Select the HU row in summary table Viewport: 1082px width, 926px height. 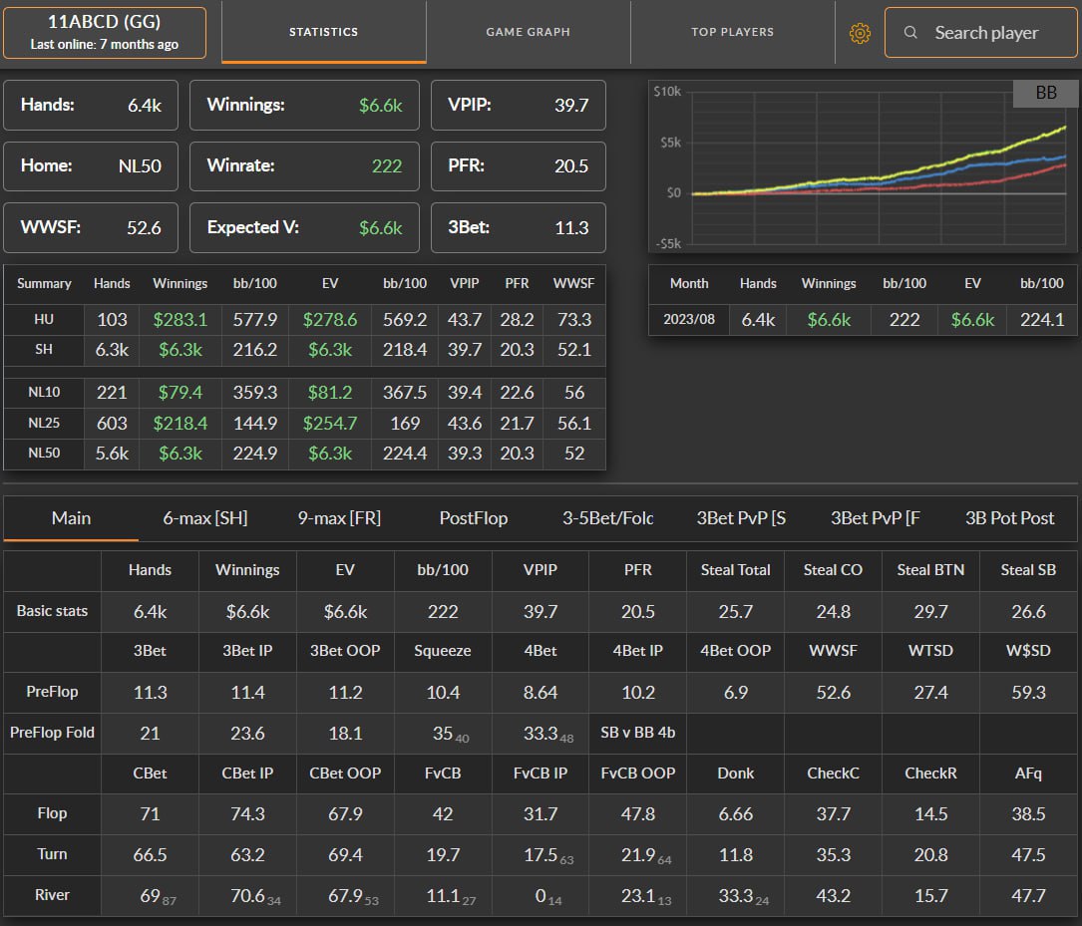click(x=304, y=319)
